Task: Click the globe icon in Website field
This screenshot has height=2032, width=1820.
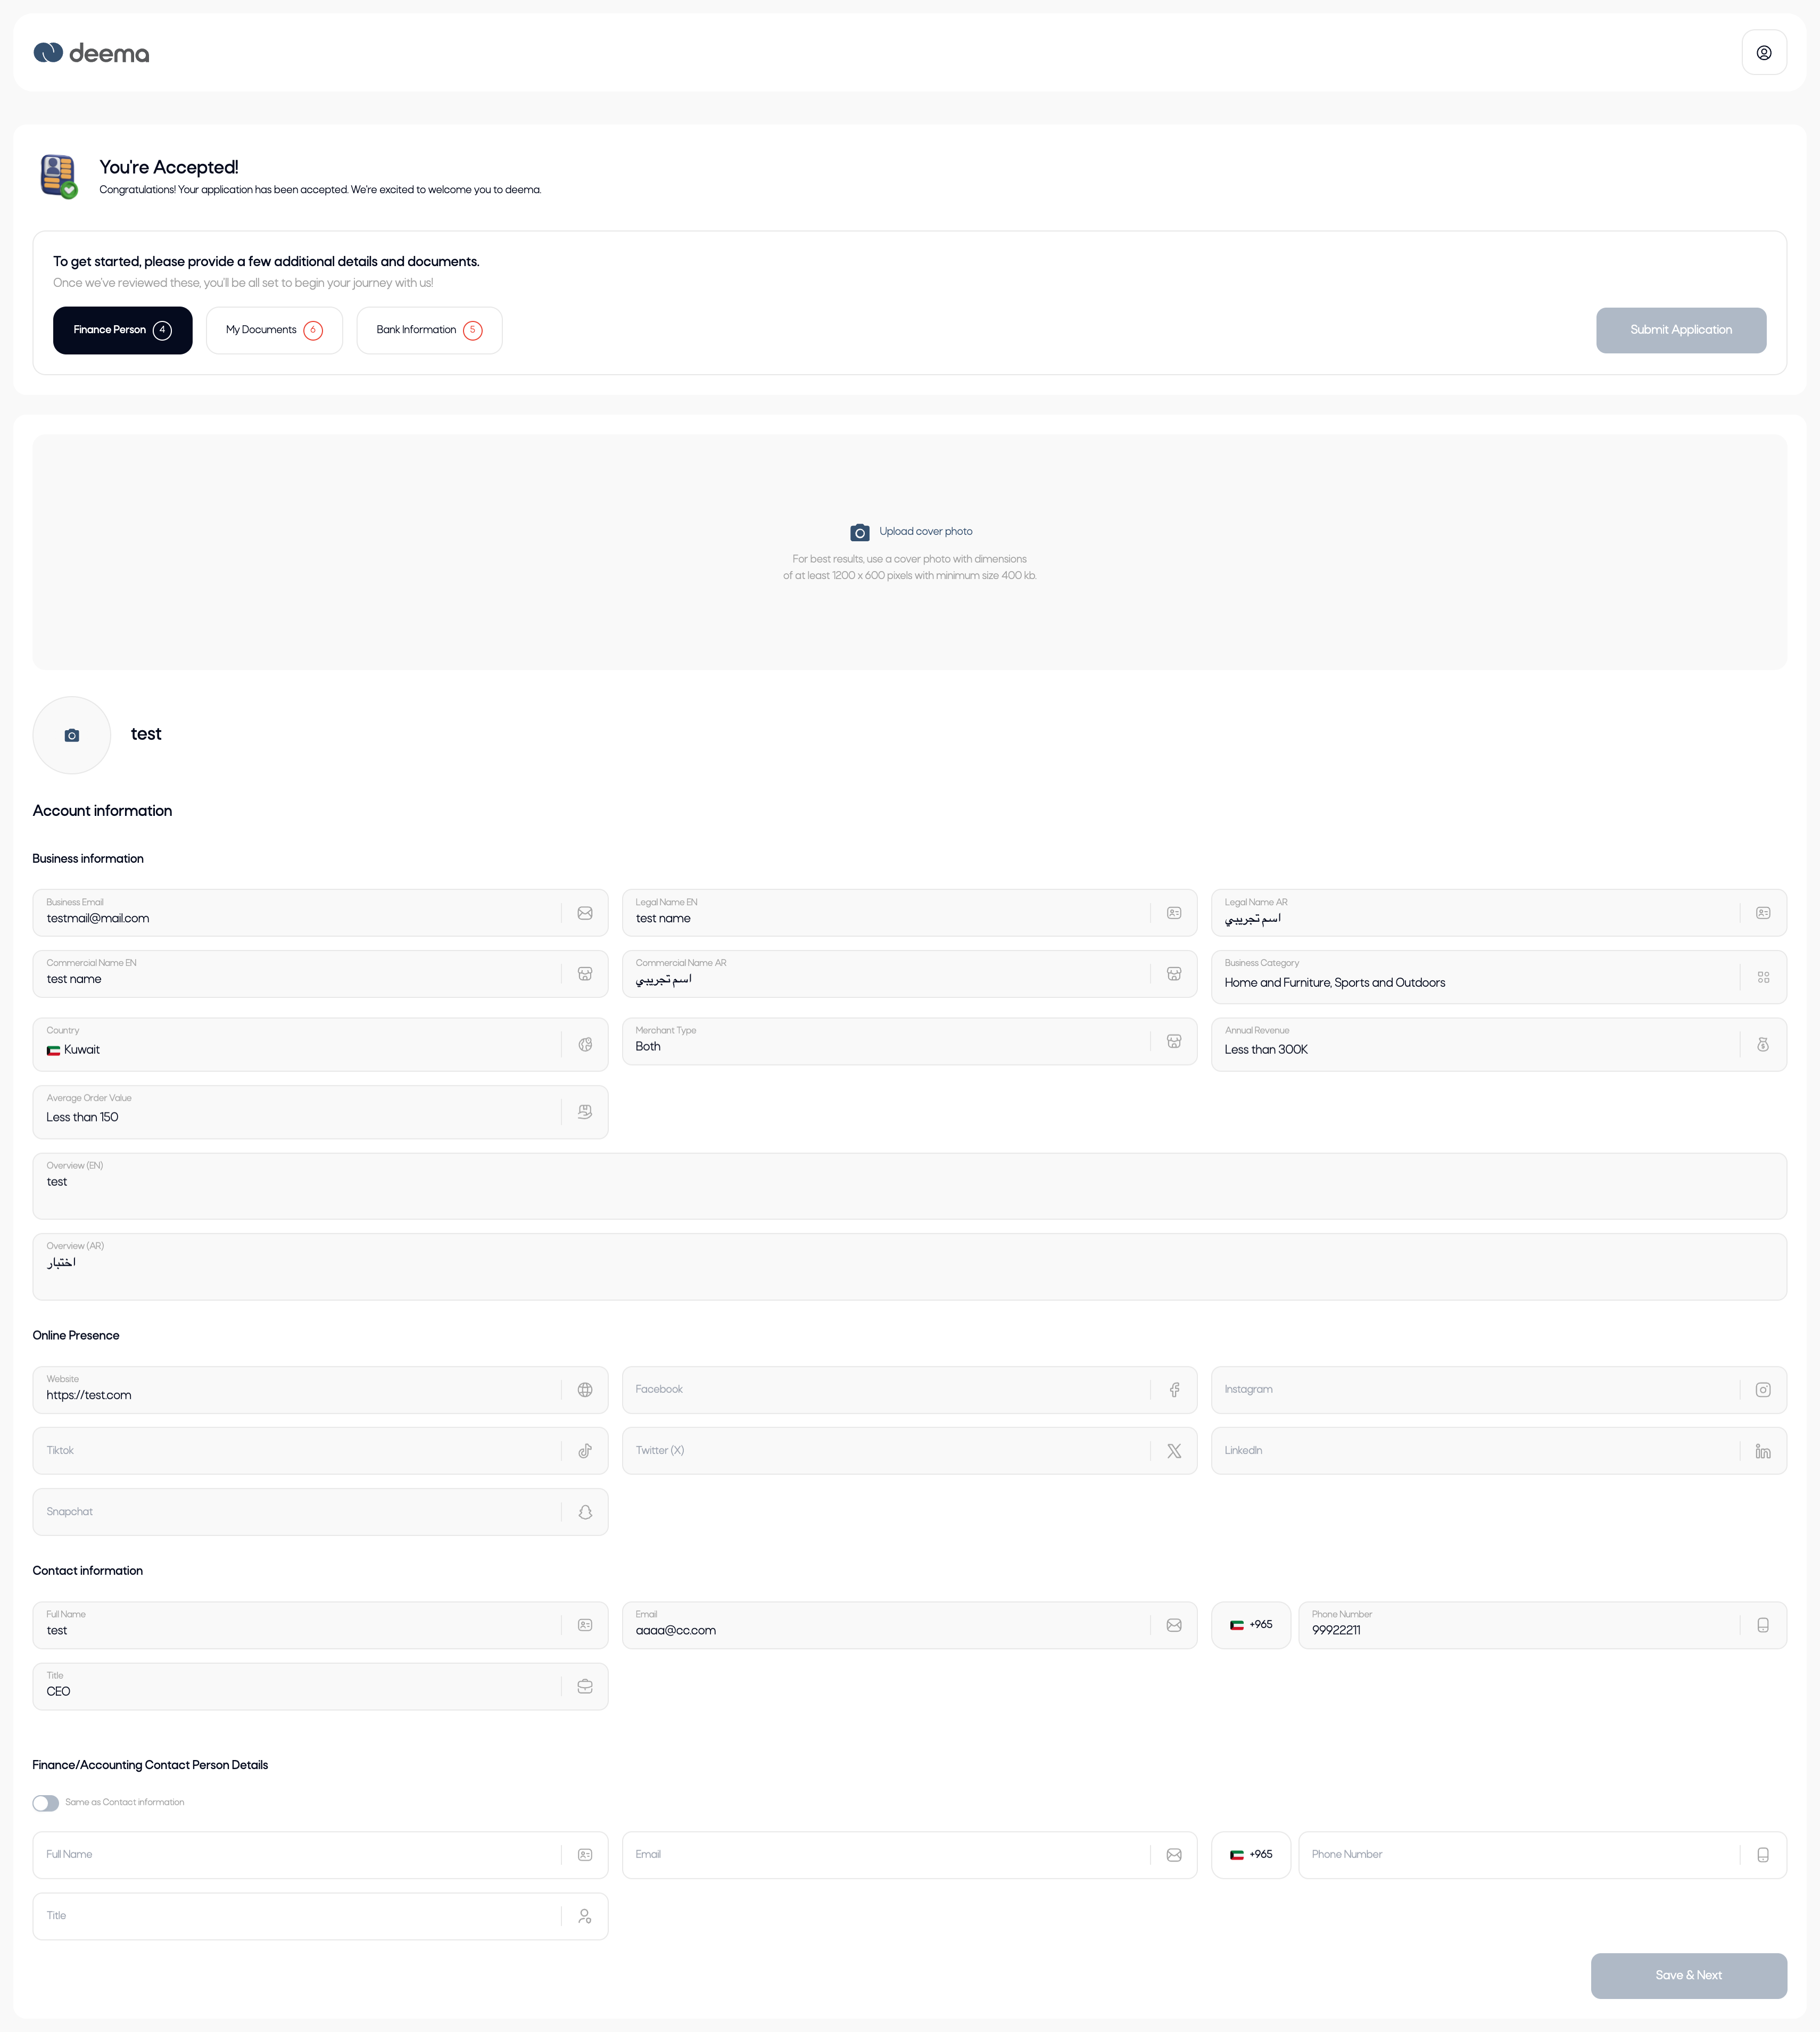Action: coord(585,1390)
